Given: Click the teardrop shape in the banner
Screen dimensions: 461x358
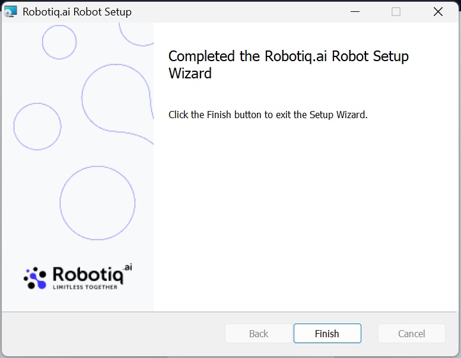Looking at the screenshot, I should pos(116,98).
